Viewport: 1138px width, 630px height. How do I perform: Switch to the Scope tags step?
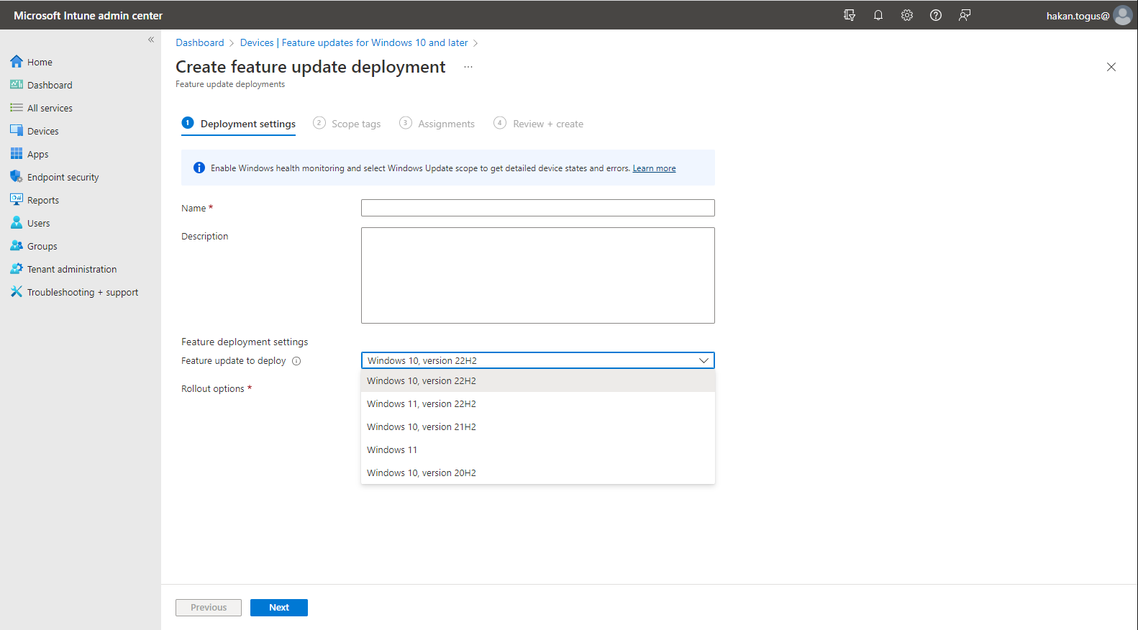coord(347,124)
